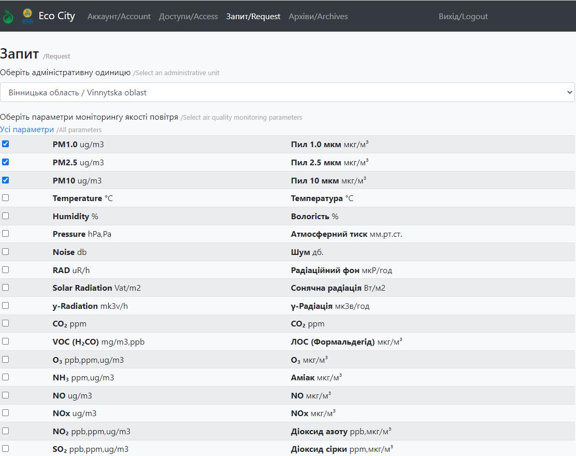Click 'Діоксид азоту' label
576x456 pixels.
click(319, 431)
